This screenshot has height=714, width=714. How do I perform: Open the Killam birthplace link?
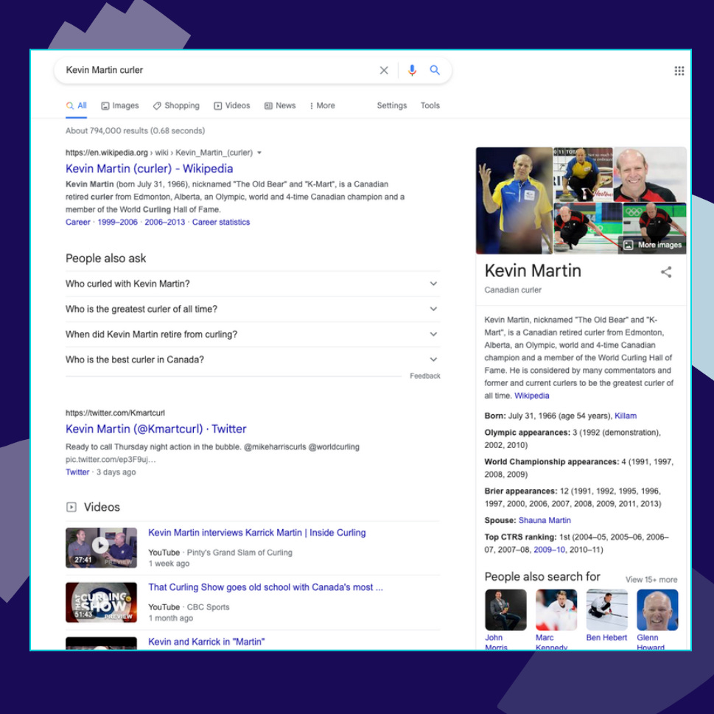[625, 416]
